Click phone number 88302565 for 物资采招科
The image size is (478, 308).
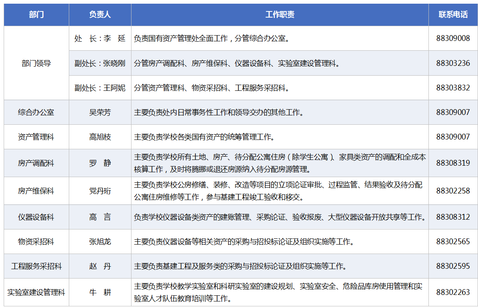453,242
